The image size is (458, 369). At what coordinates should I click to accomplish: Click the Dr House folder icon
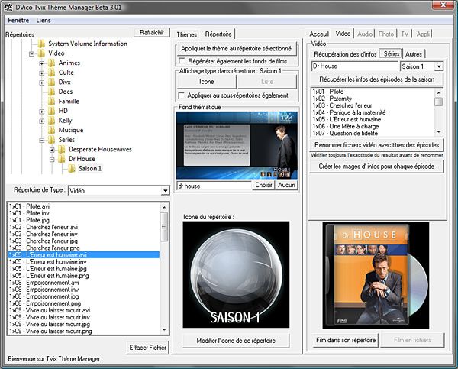tap(62, 159)
